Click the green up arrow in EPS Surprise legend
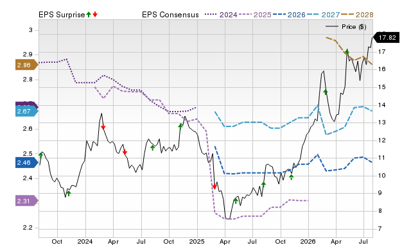 (x=89, y=15)
